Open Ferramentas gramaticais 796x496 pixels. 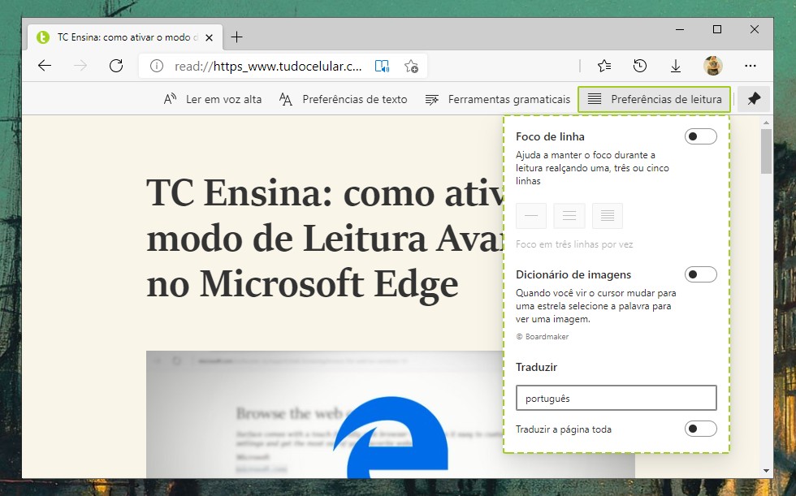(x=497, y=99)
